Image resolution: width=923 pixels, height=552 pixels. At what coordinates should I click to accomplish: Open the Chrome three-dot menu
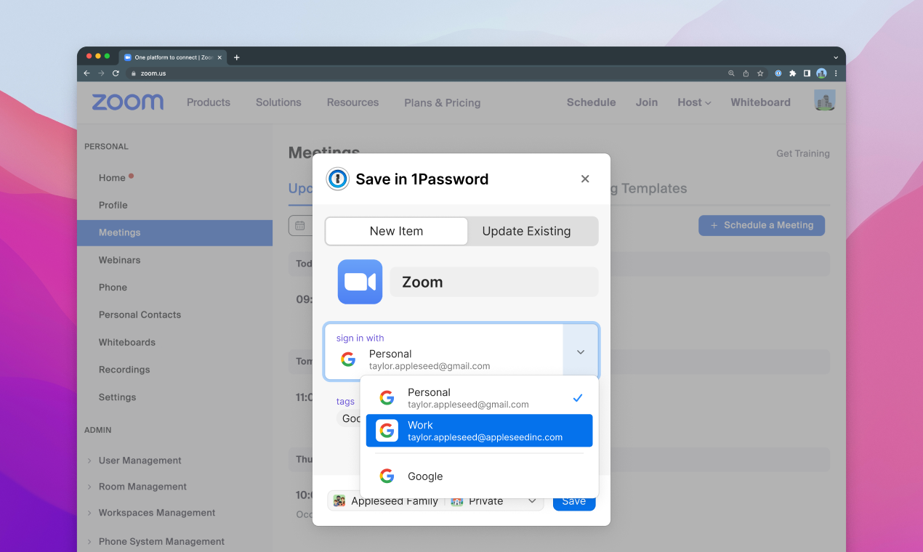(836, 73)
